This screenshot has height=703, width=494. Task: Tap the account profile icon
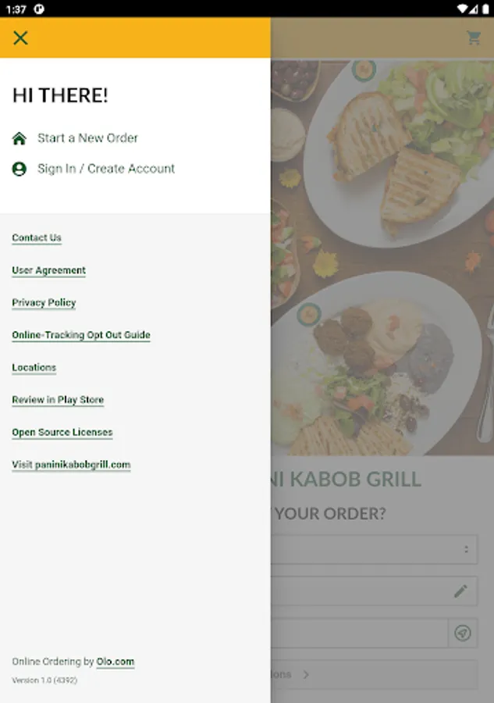tap(20, 169)
